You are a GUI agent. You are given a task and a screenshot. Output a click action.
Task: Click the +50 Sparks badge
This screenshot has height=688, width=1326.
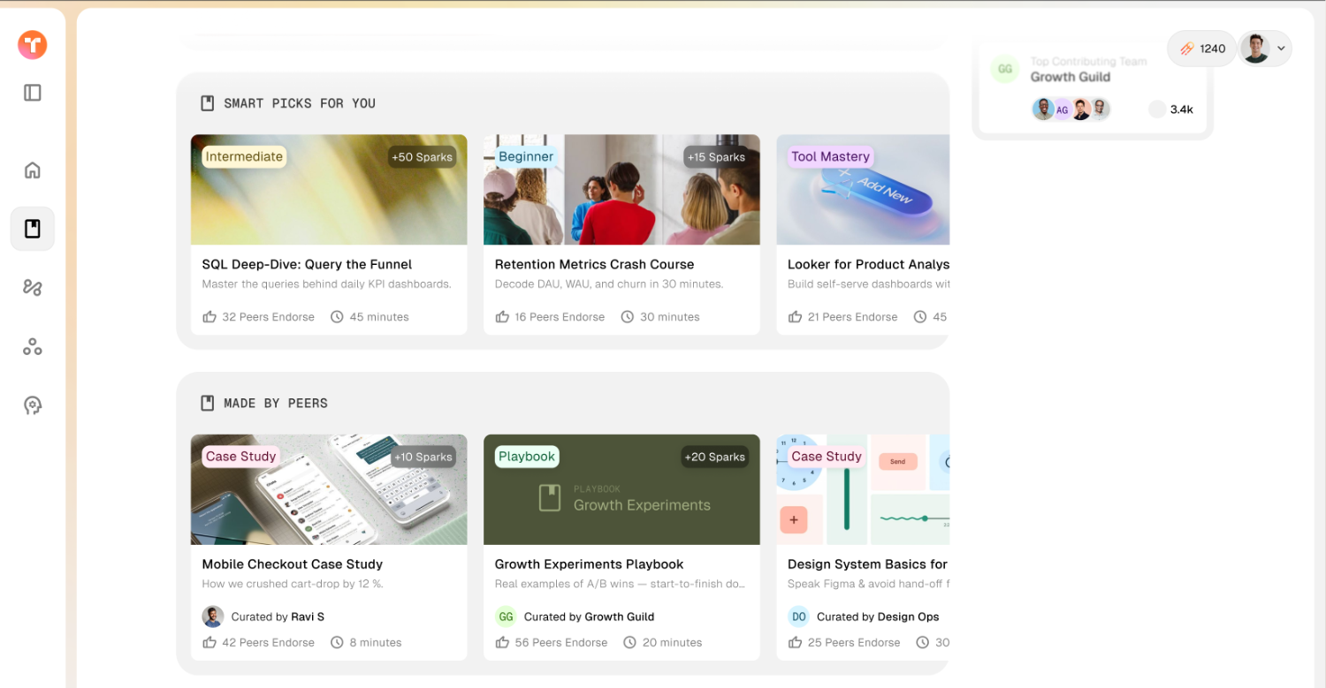[x=423, y=157]
